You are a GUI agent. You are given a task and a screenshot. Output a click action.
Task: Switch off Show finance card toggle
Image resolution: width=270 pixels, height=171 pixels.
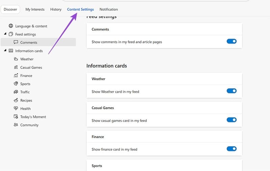232,149
